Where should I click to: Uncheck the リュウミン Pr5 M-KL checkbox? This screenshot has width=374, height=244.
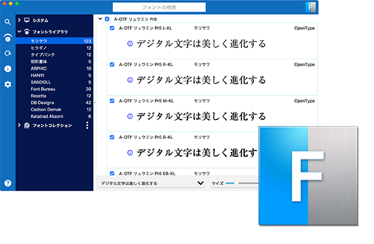tap(112, 101)
